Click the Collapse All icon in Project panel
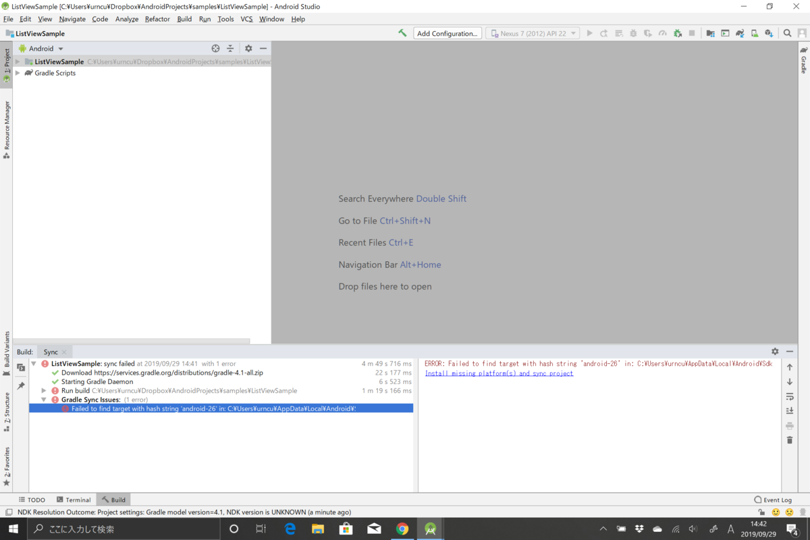The height and width of the screenshot is (540, 810). tap(230, 49)
